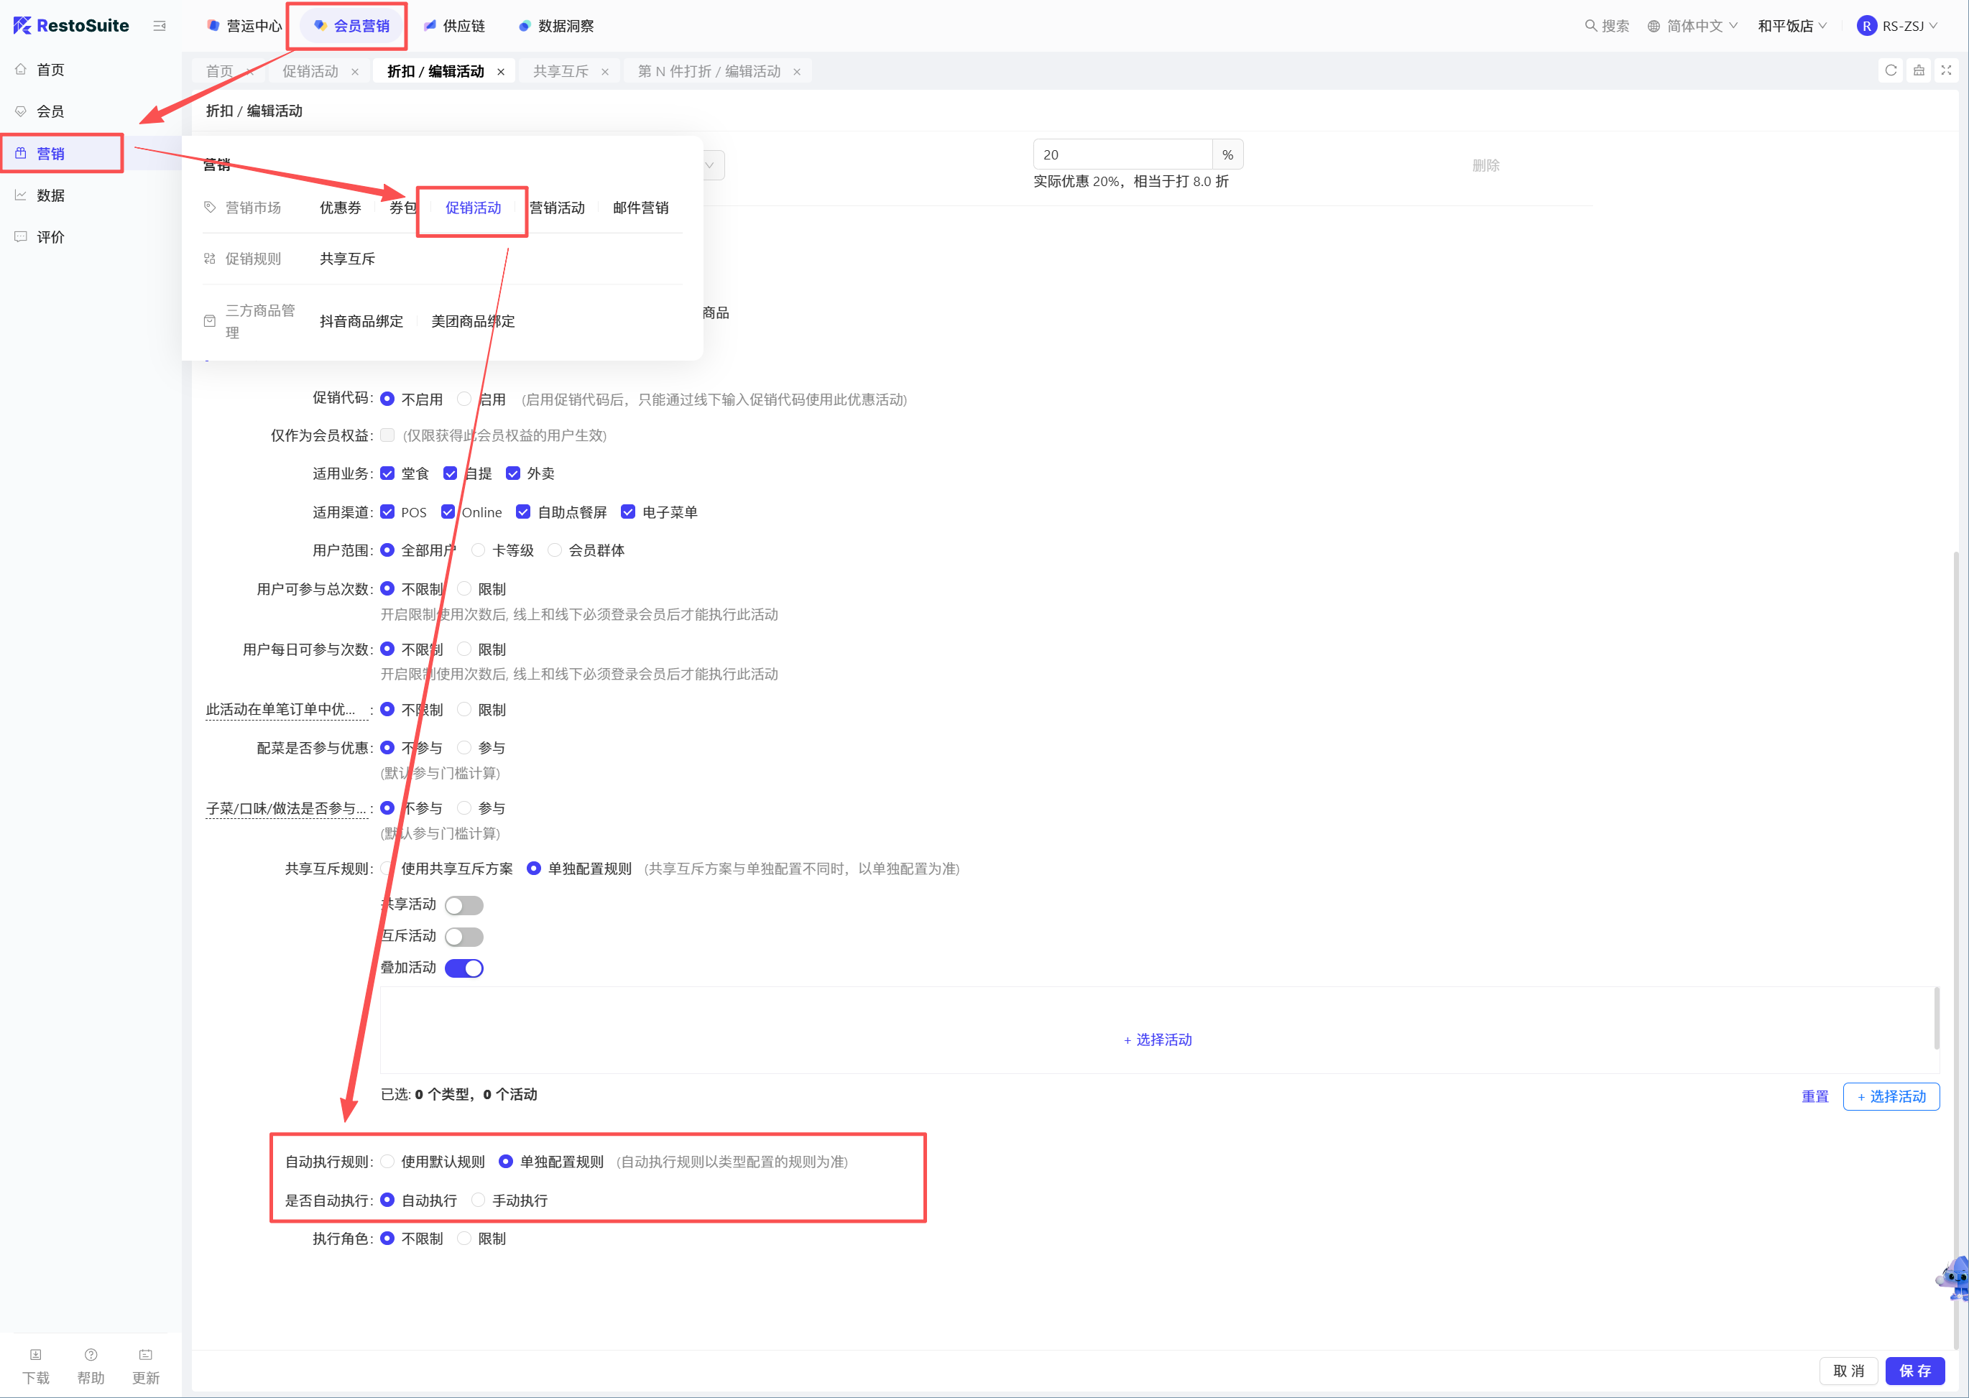This screenshot has width=1969, height=1398.
Task: Uncheck the 堂食 business checkbox
Action: 387,473
